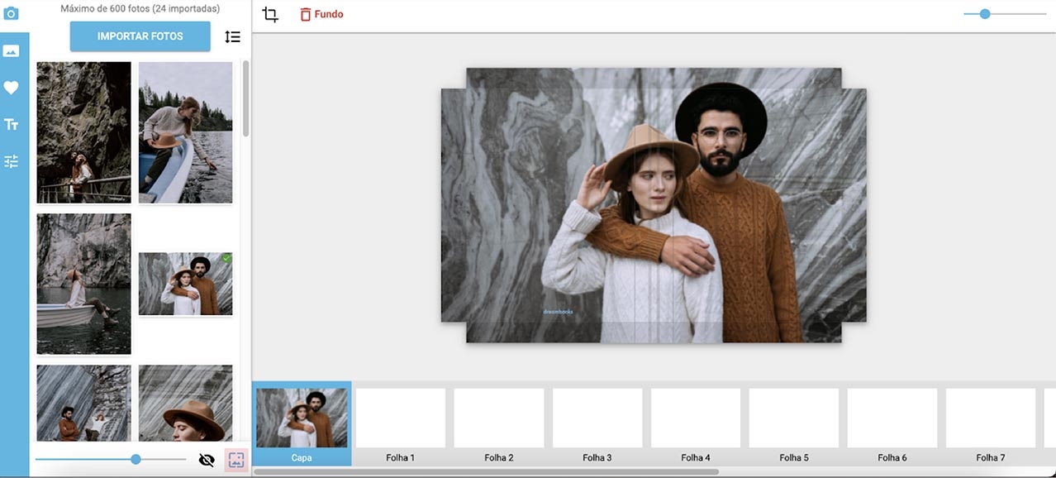Screen dimensions: 1056x478
Task: Toggle hide used photos eye icon
Action: click(207, 460)
